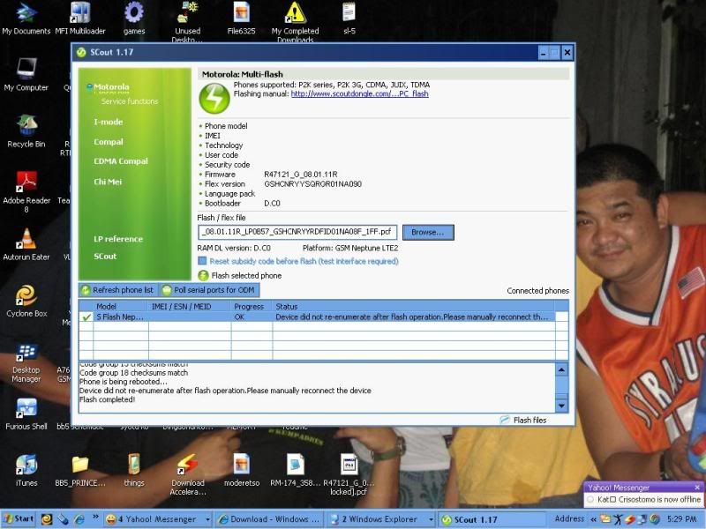This screenshot has height=529, width=706.
Task: Click the Windows Start button
Action: point(19,519)
